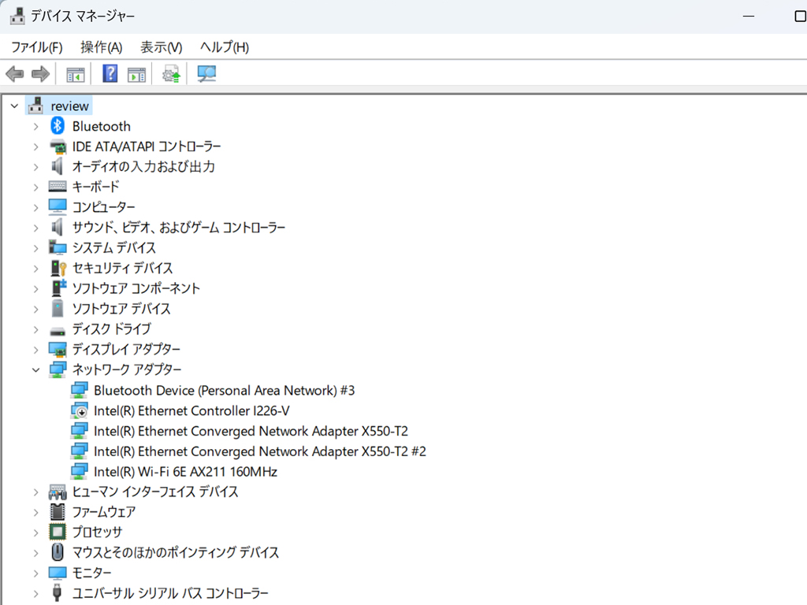Click Scan for hardware changes monitor icon

207,74
